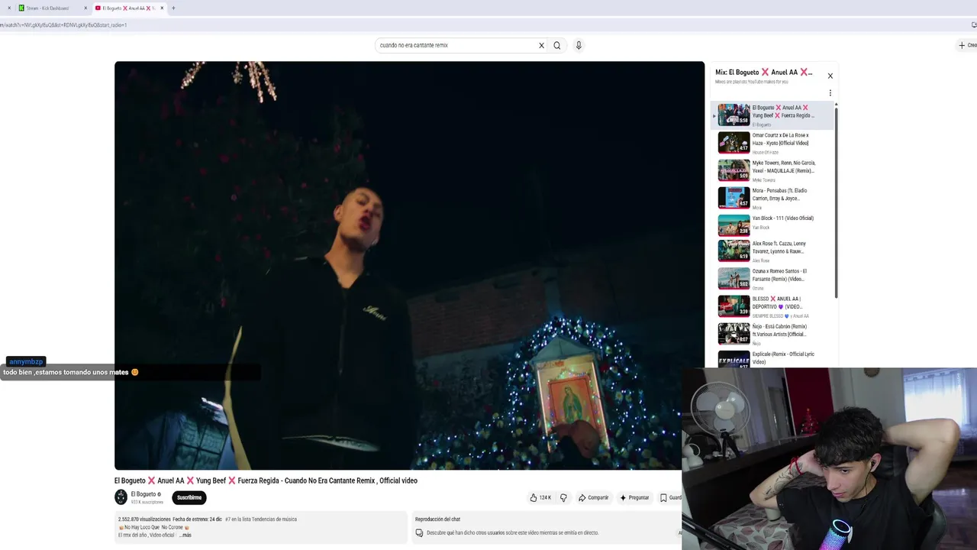This screenshot has width=977, height=550.
Task: Close the Mix playlist panel
Action: click(x=830, y=76)
